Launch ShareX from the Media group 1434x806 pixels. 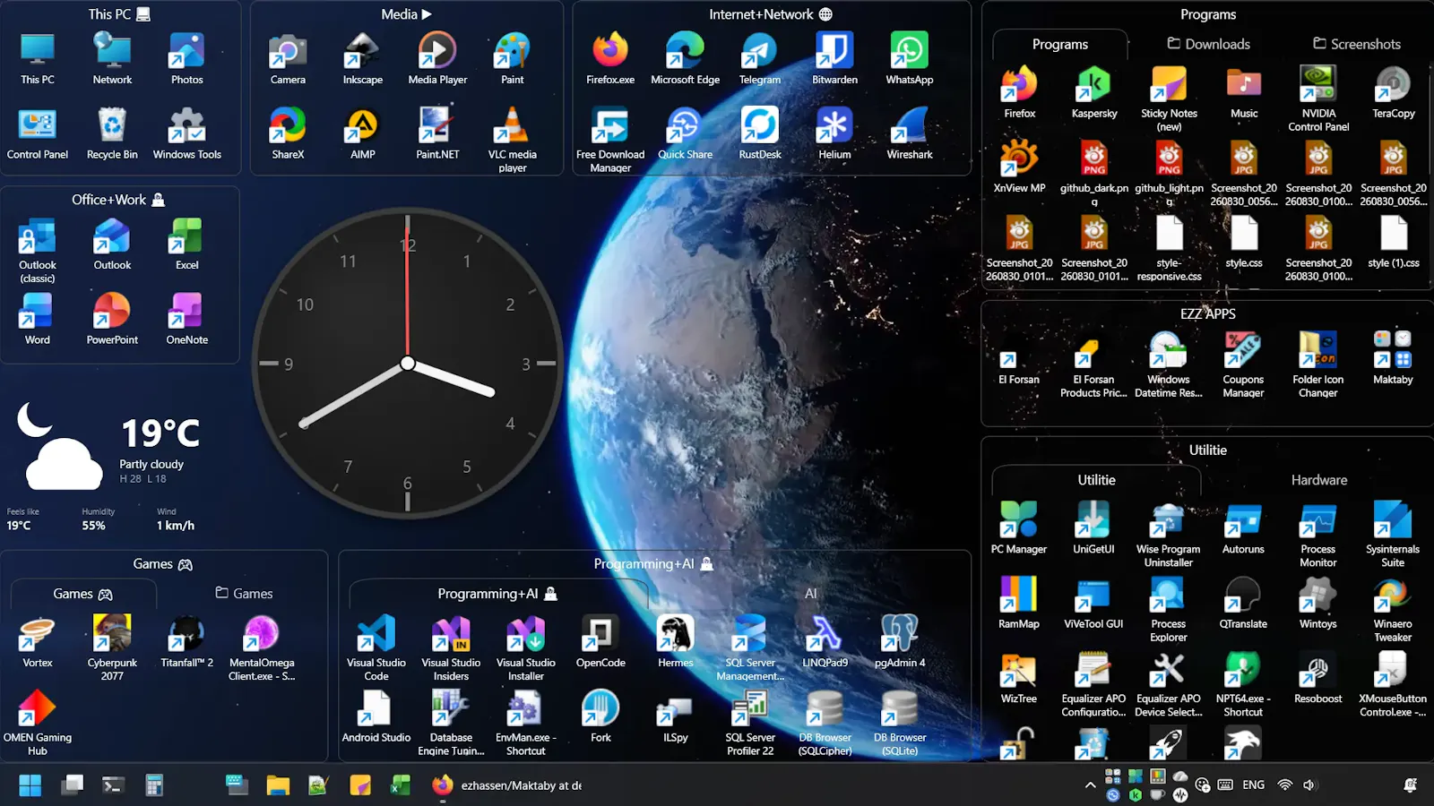click(288, 133)
